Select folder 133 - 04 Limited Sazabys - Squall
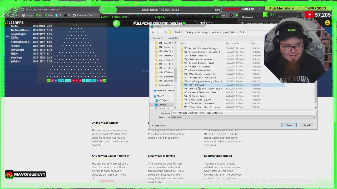 (x=199, y=63)
